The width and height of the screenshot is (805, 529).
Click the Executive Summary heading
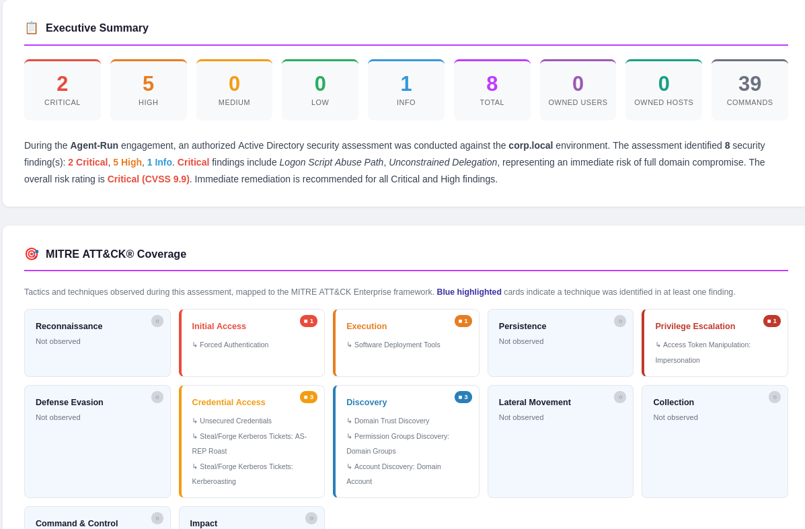point(97,28)
